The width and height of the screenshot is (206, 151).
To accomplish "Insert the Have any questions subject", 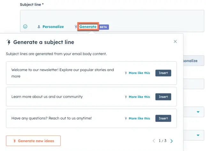I will 163,118.
